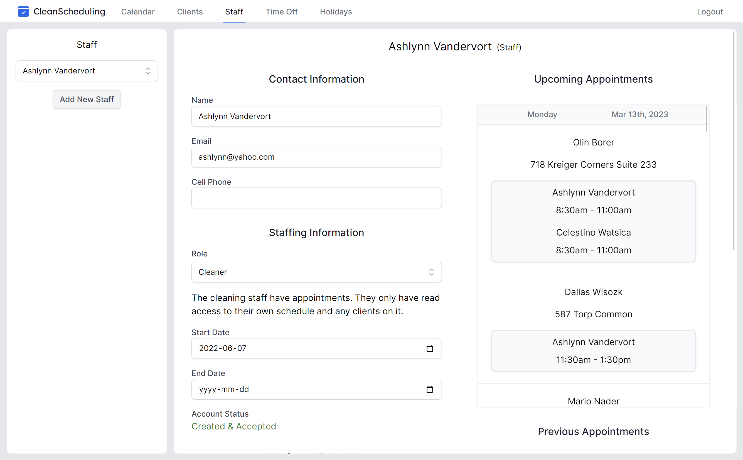The image size is (743, 460).
Task: Click the Upcoming Appointments list scrollbar
Action: 706,119
